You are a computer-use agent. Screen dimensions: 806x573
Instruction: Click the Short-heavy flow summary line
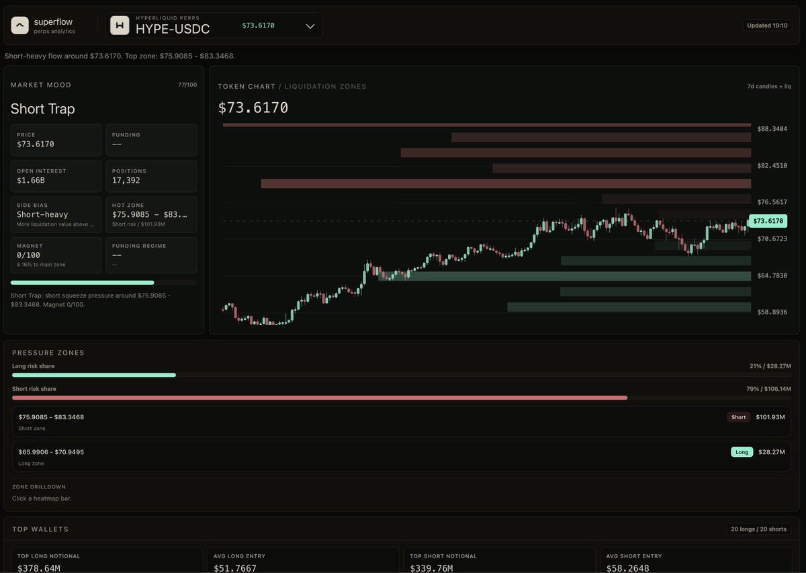coord(120,56)
